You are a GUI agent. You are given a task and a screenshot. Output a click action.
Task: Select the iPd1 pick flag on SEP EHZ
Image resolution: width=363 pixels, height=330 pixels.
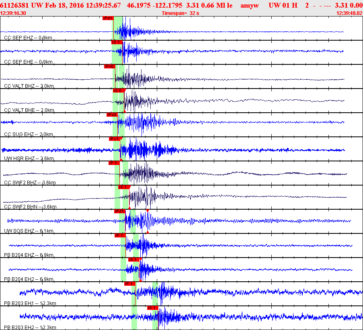[108, 18]
